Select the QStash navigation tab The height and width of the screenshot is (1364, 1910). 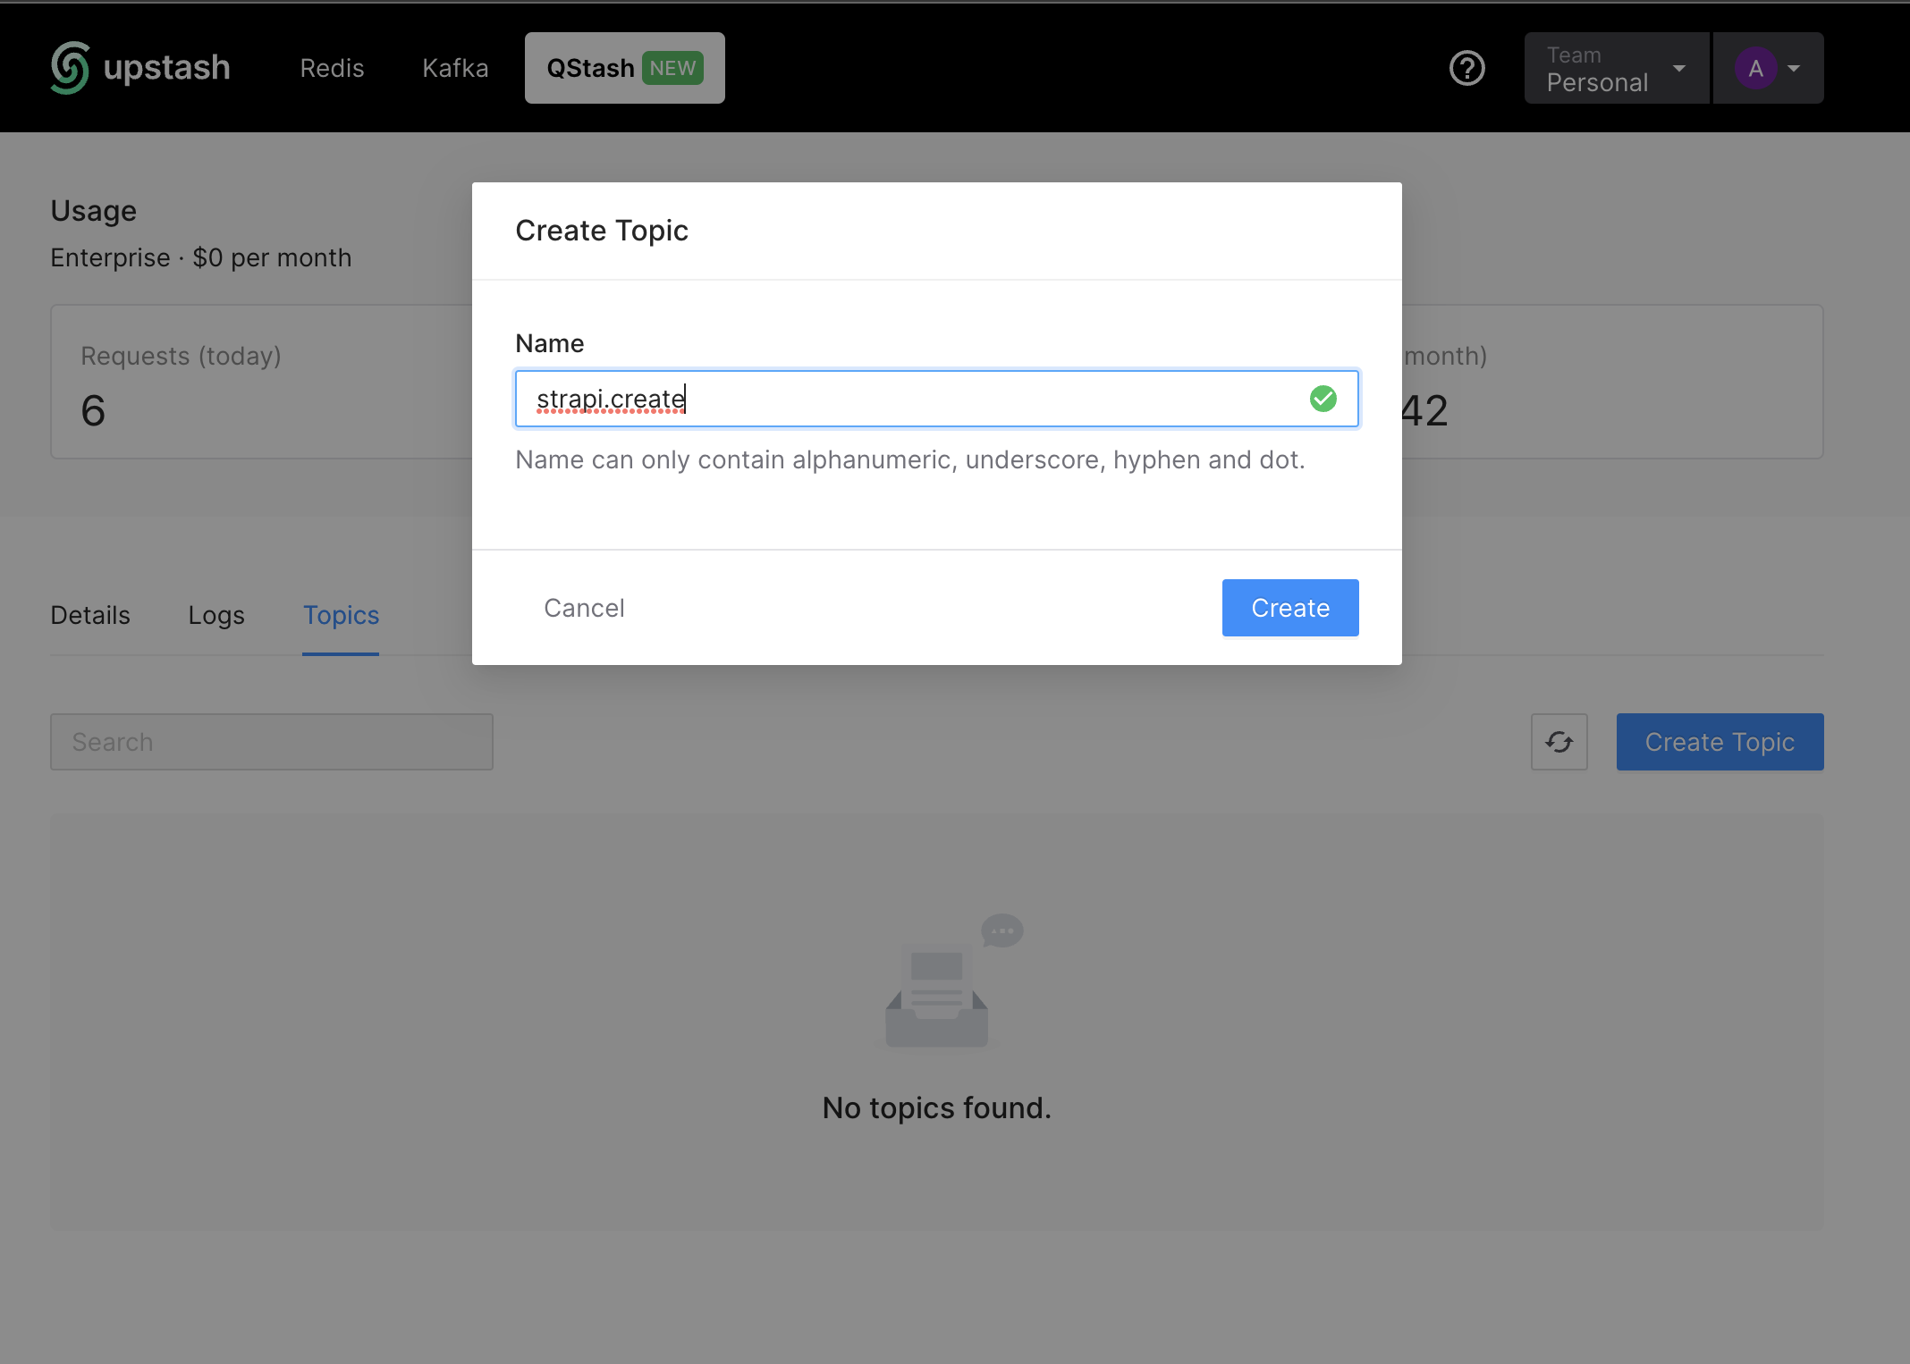591,68
